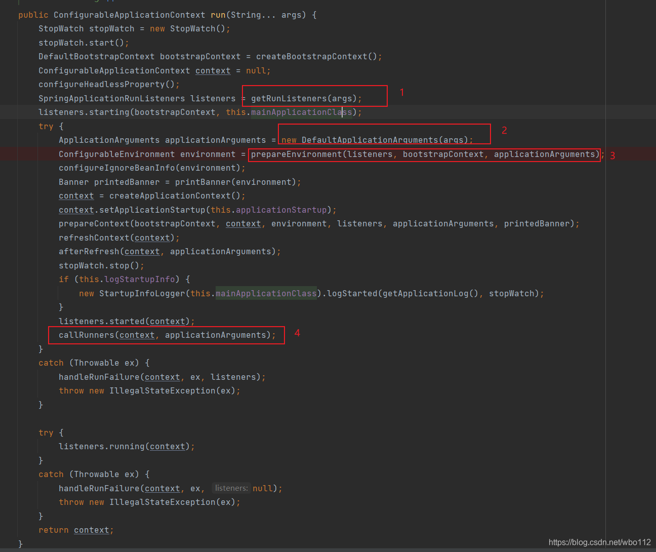Screen dimensions: 656x552
Task: Click the DefaultBootstrapContext type name
Action: pyautogui.click(x=97, y=57)
